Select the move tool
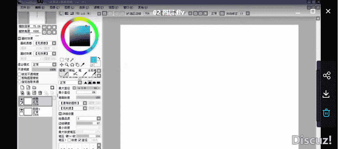This screenshot has height=149, width=338. click(x=62, y=65)
